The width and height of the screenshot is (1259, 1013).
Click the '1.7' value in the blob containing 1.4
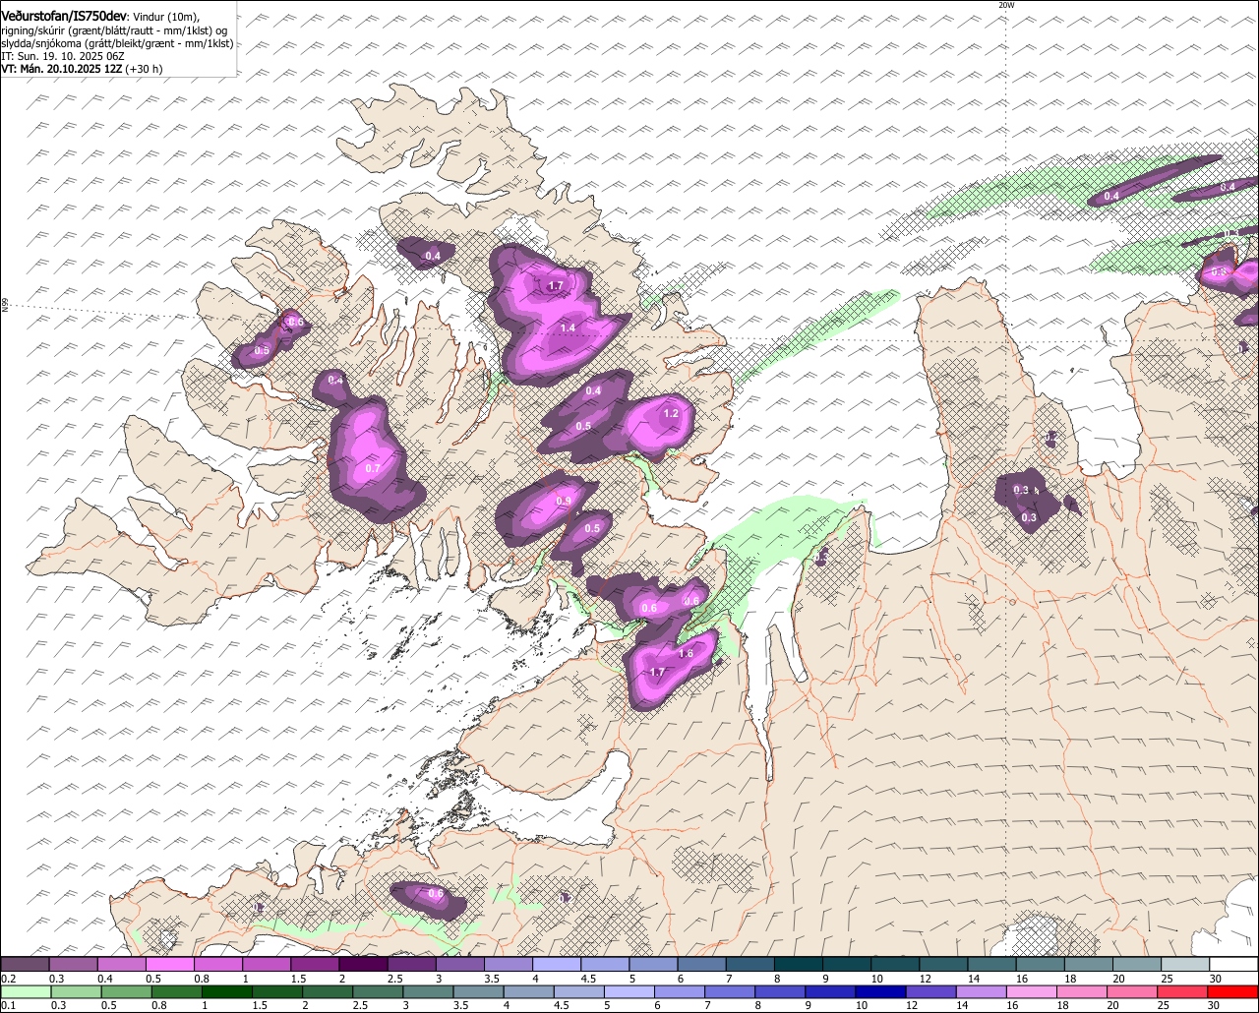point(556,286)
